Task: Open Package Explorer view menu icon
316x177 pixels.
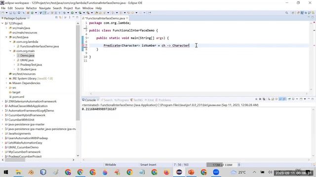Action: [70, 18]
